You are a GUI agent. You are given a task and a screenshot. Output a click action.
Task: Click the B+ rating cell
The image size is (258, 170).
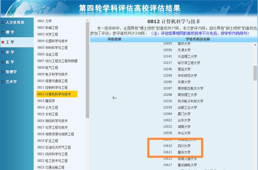click(x=114, y=98)
